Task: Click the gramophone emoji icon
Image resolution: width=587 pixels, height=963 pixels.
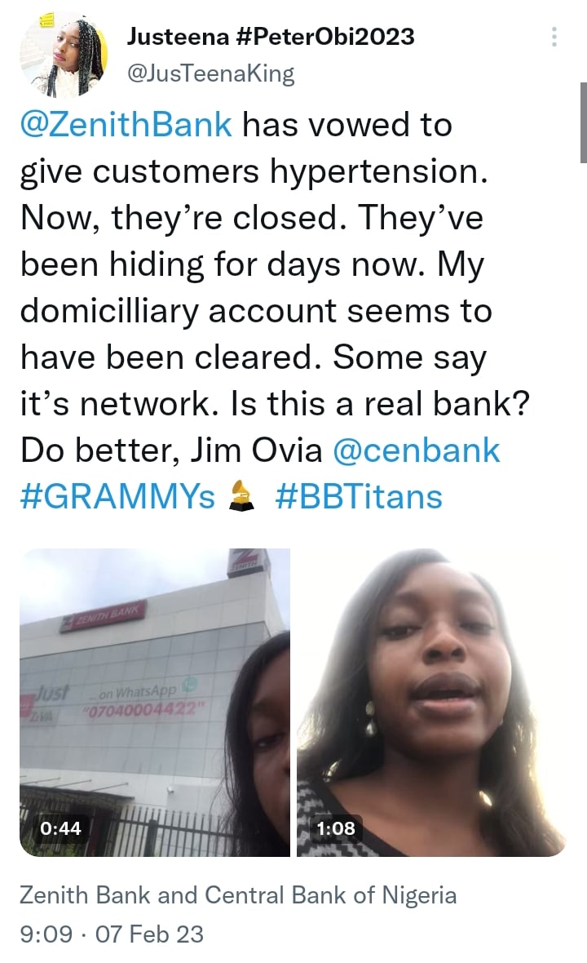Action: pyautogui.click(x=241, y=496)
